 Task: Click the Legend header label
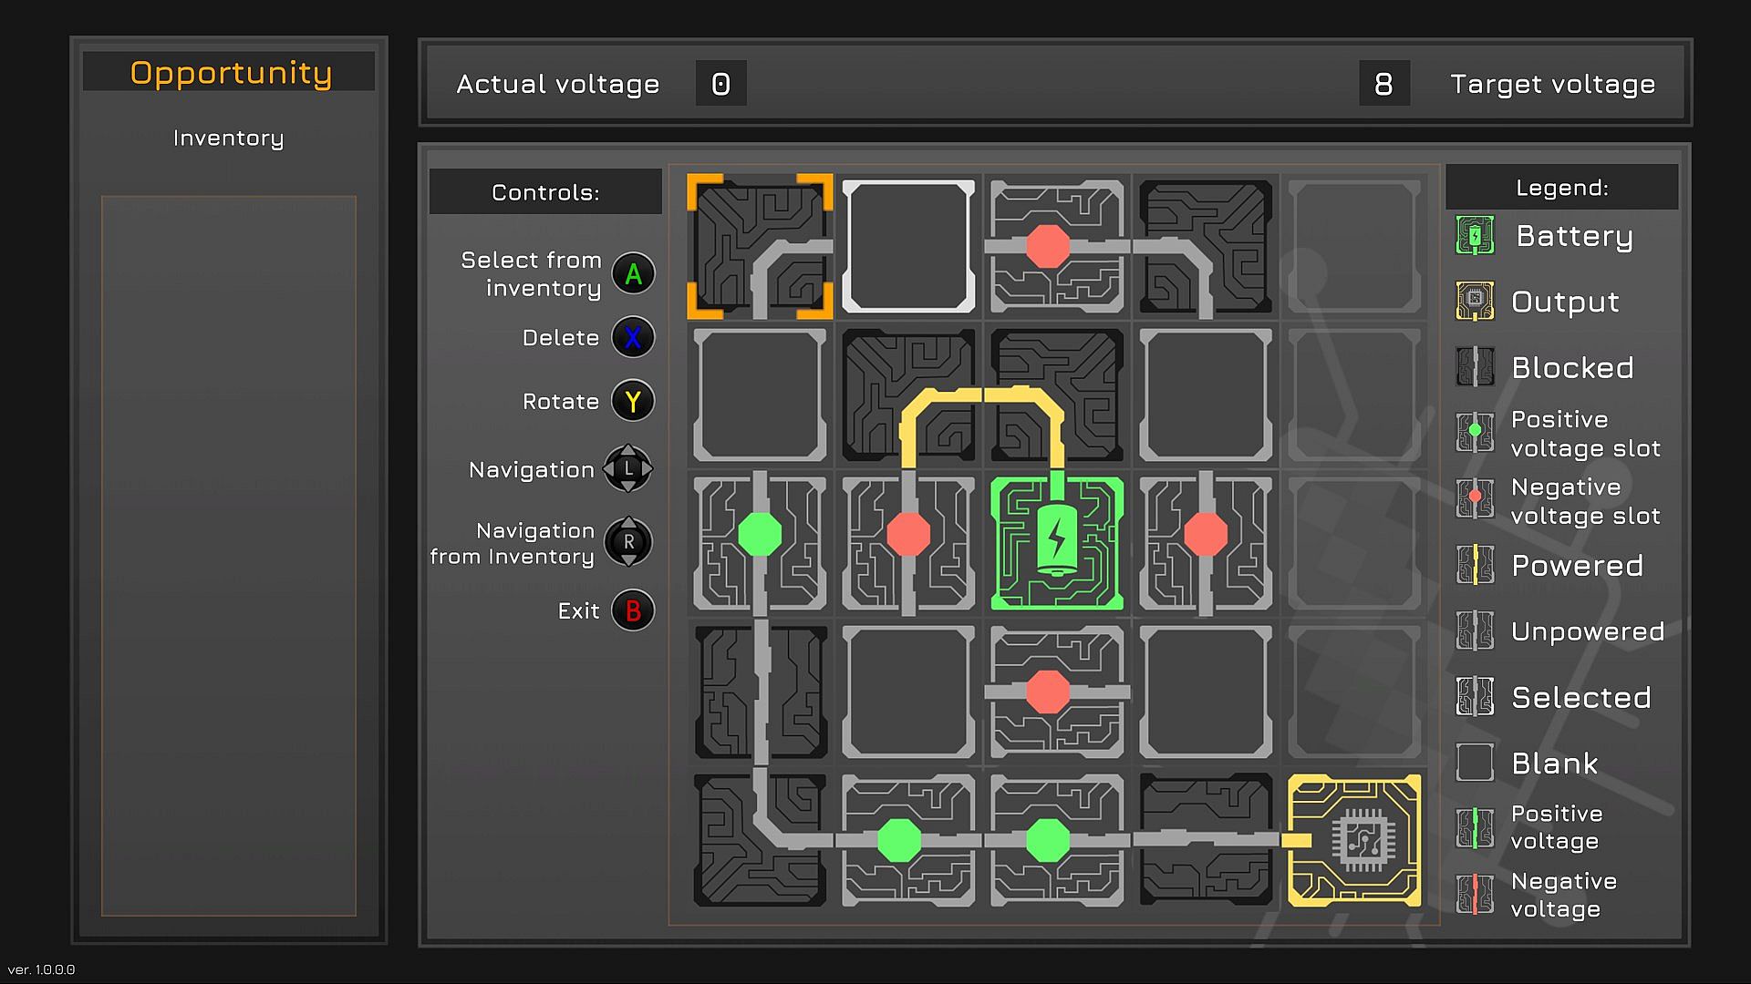[x=1561, y=188]
